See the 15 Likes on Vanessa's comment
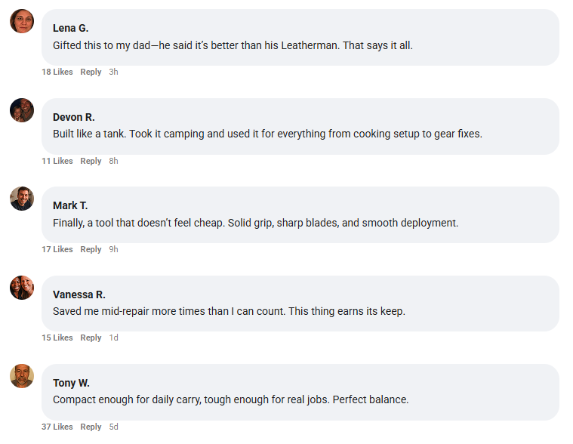Image resolution: width=573 pixels, height=444 pixels. [57, 338]
